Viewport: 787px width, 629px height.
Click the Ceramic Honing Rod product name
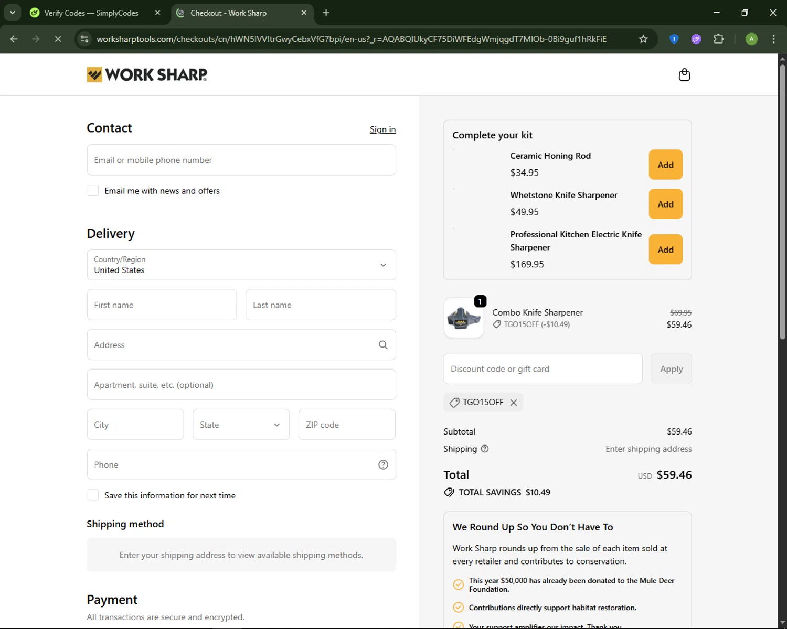tap(550, 156)
